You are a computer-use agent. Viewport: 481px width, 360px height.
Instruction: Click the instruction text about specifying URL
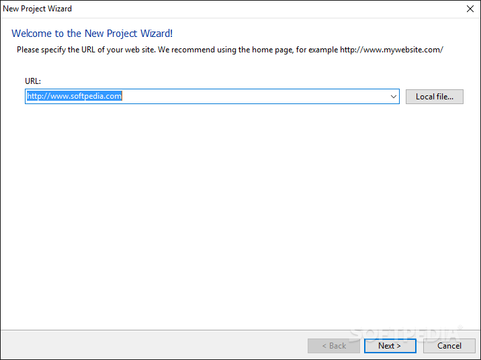pos(230,50)
